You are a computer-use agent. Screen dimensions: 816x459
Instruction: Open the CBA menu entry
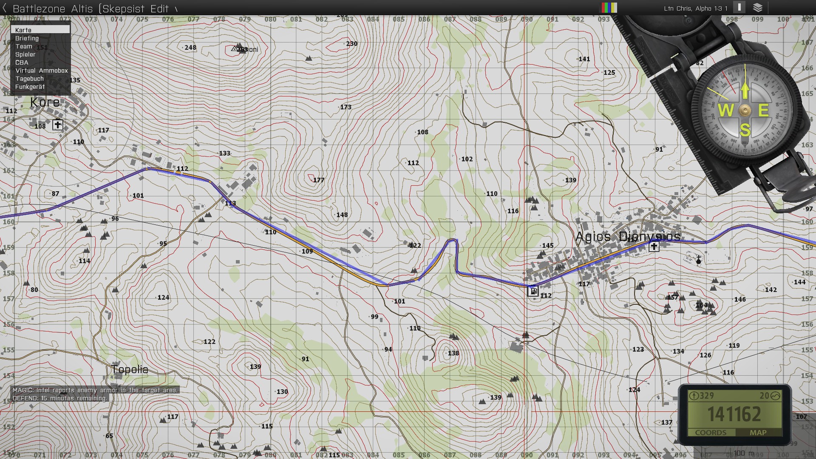point(22,62)
